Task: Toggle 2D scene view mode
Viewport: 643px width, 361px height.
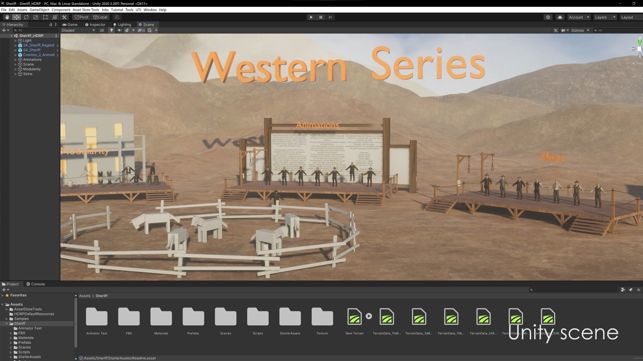Action: (102, 30)
